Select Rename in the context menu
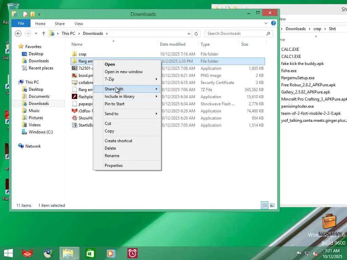347x260 pixels. pos(112,156)
